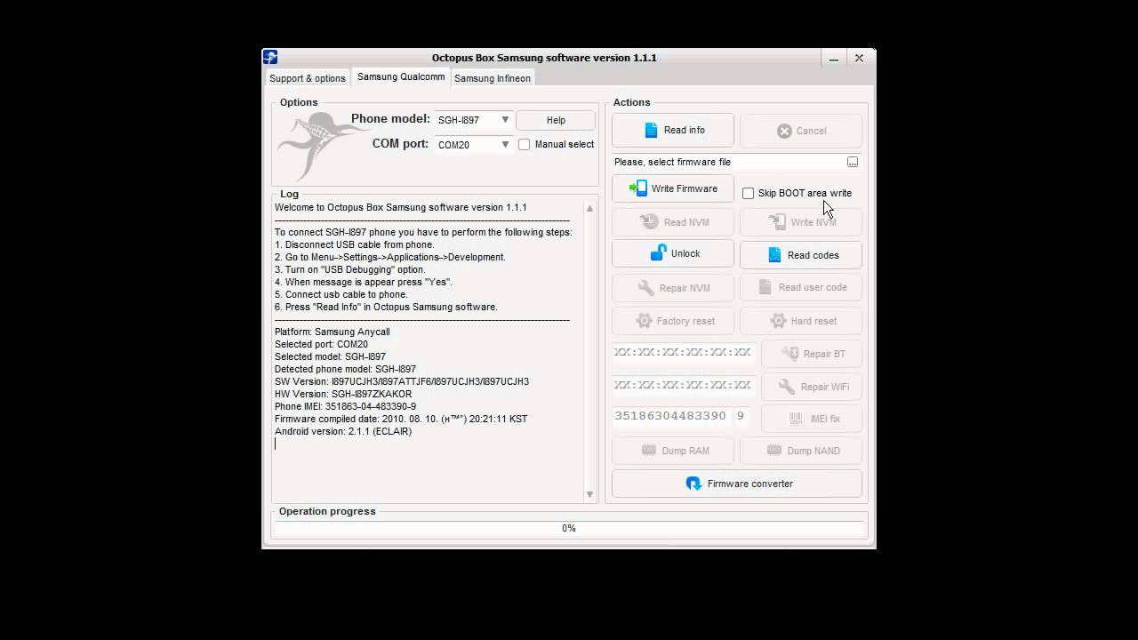Image resolution: width=1138 pixels, height=640 pixels.
Task: Toggle Skip BOOT area write checkbox
Action: tap(749, 193)
